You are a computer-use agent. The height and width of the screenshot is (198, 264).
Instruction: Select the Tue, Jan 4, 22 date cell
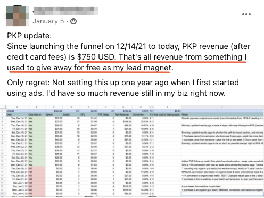tap(17, 194)
